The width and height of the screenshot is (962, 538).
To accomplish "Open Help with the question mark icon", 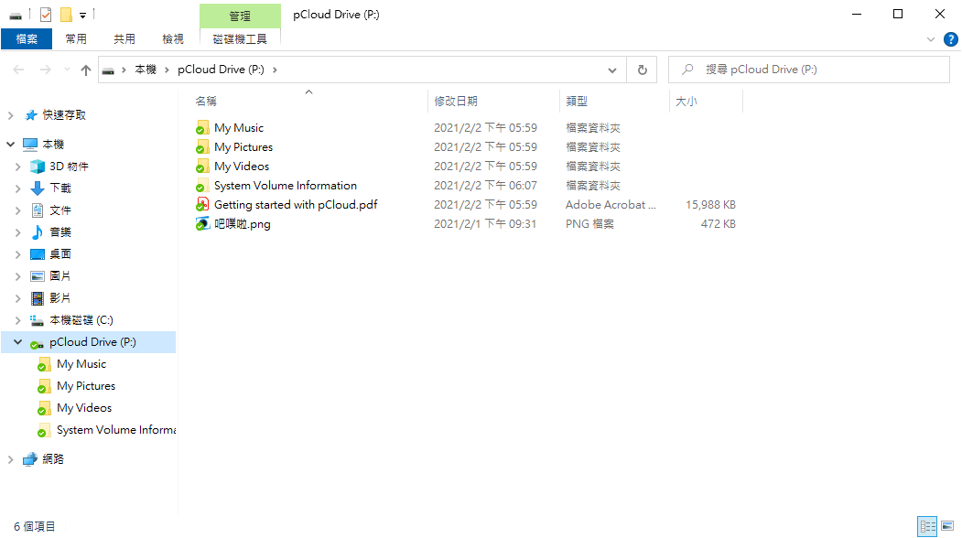I will pos(950,39).
